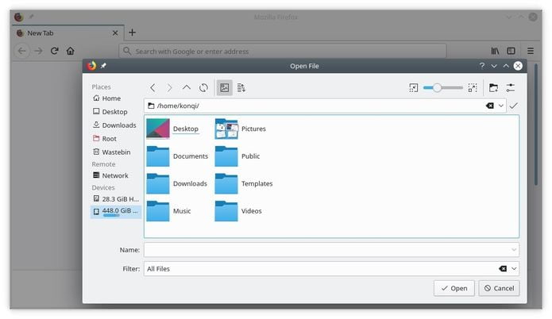552x319 pixels.
Task: Select the Desktop folder thumbnail
Action: [158, 129]
